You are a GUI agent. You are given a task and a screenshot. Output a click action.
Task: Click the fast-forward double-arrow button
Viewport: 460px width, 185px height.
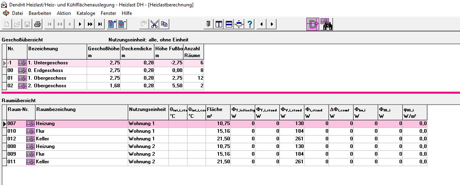[x=90, y=24]
